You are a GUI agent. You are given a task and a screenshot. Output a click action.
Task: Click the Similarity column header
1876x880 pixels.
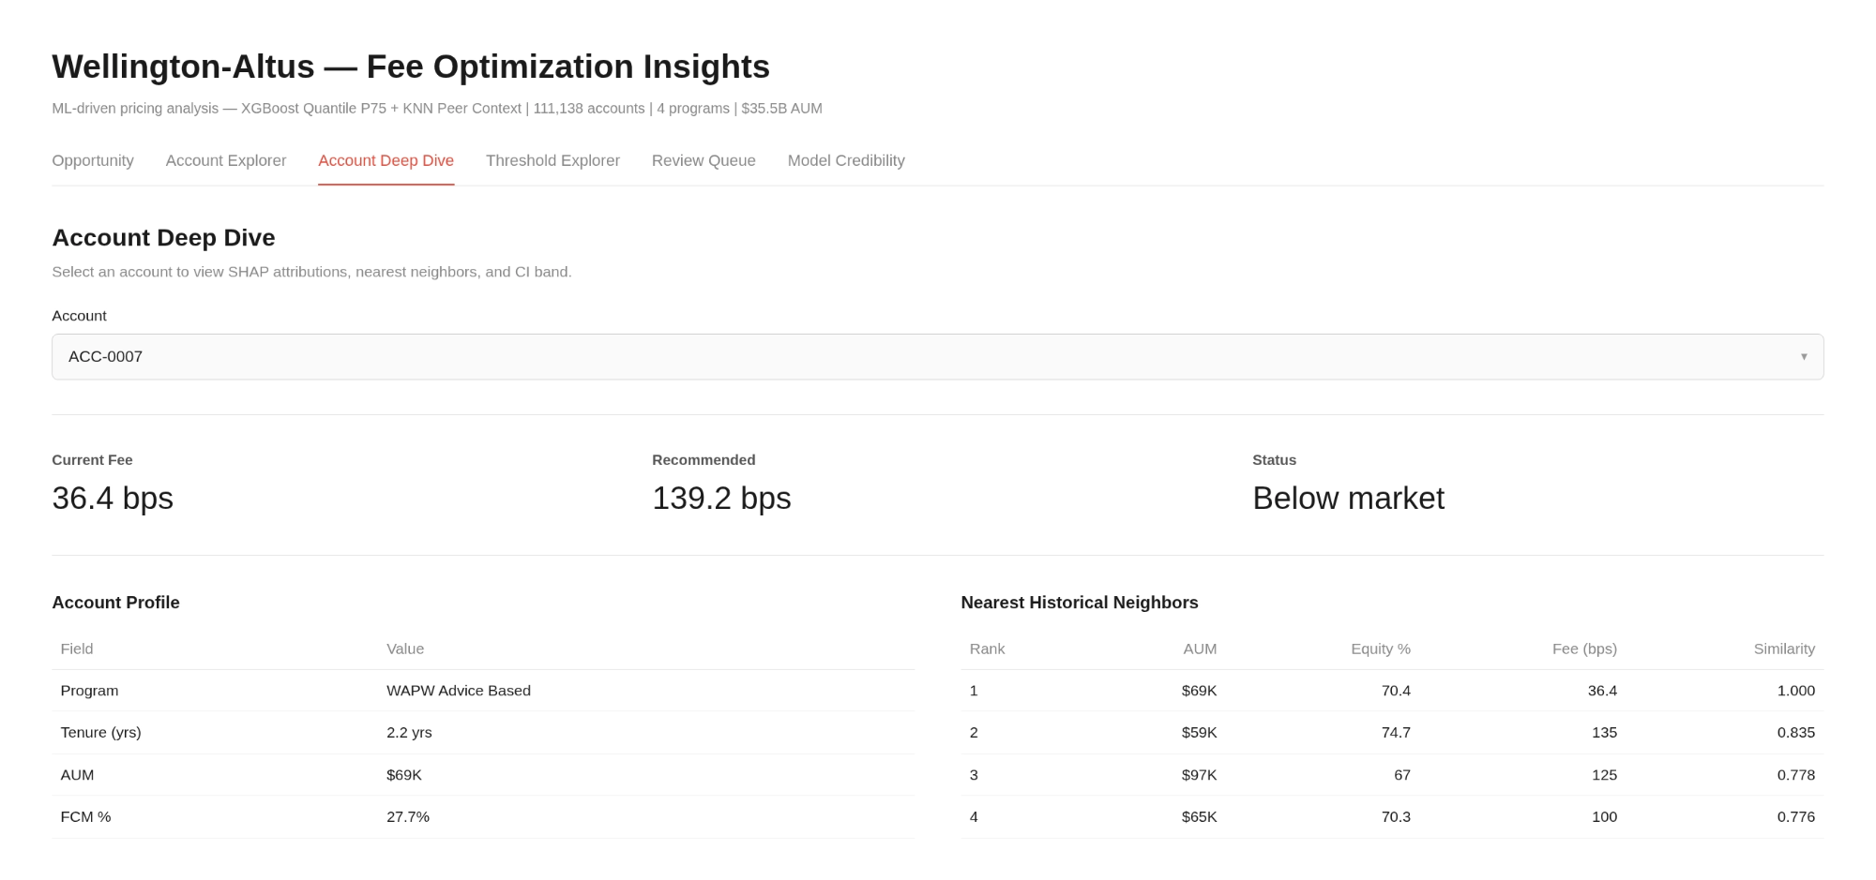click(1784, 649)
